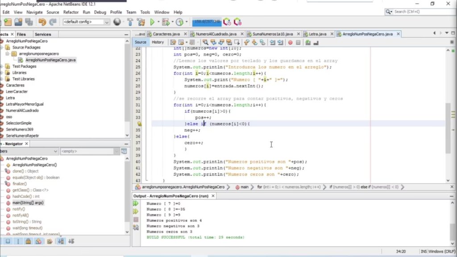Click the red record macro button
This screenshot has height=257, width=457.
[x=290, y=42]
